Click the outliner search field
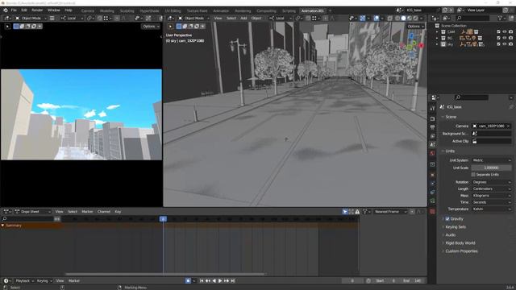This screenshot has width=516, height=290. pyautogui.click(x=472, y=18)
